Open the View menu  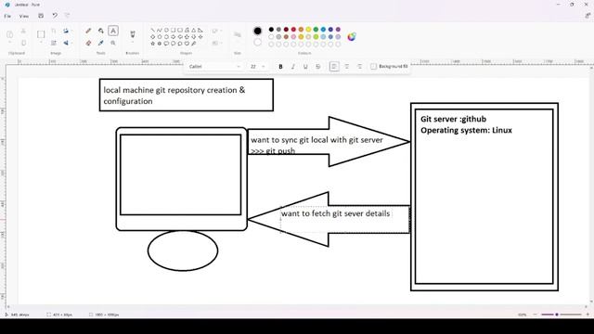pos(24,17)
